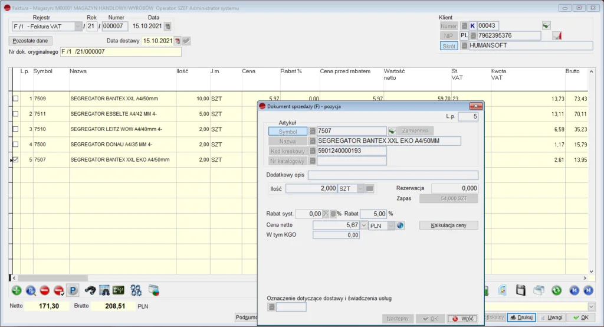Click the globe icon next to PLN currency

(401, 225)
